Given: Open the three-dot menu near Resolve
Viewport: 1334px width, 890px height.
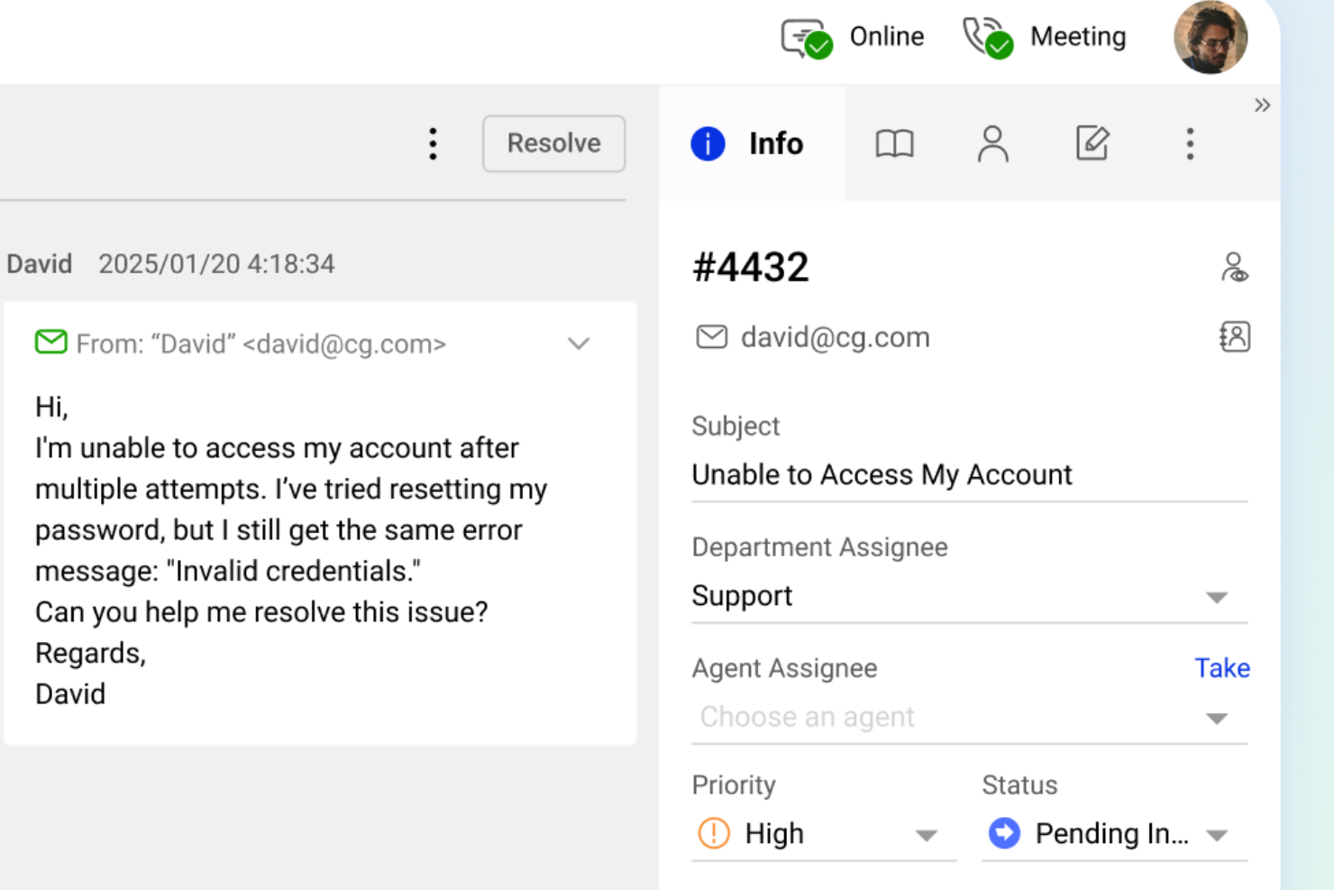Looking at the screenshot, I should tap(434, 143).
